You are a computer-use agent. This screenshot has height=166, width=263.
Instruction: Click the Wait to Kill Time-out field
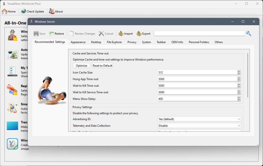coord(198,85)
